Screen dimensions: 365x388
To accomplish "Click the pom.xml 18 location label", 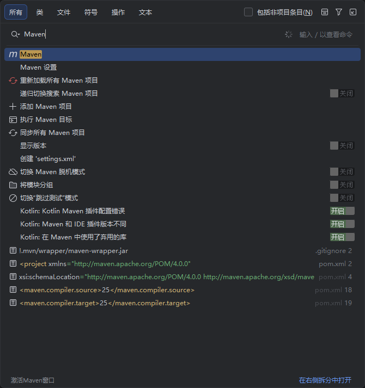I will point(333,290).
